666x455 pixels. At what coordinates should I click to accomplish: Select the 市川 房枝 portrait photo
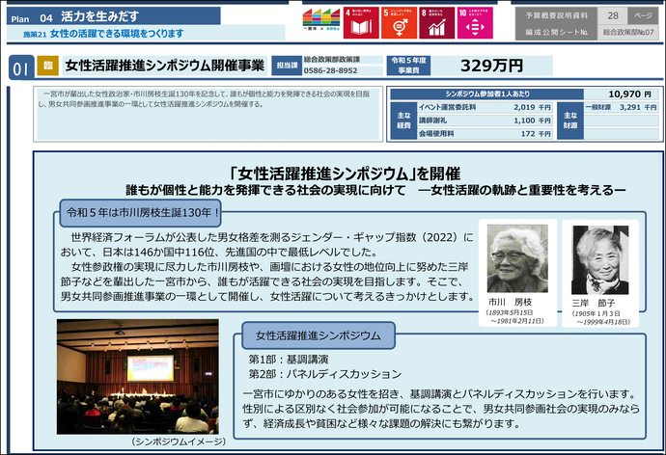517,258
